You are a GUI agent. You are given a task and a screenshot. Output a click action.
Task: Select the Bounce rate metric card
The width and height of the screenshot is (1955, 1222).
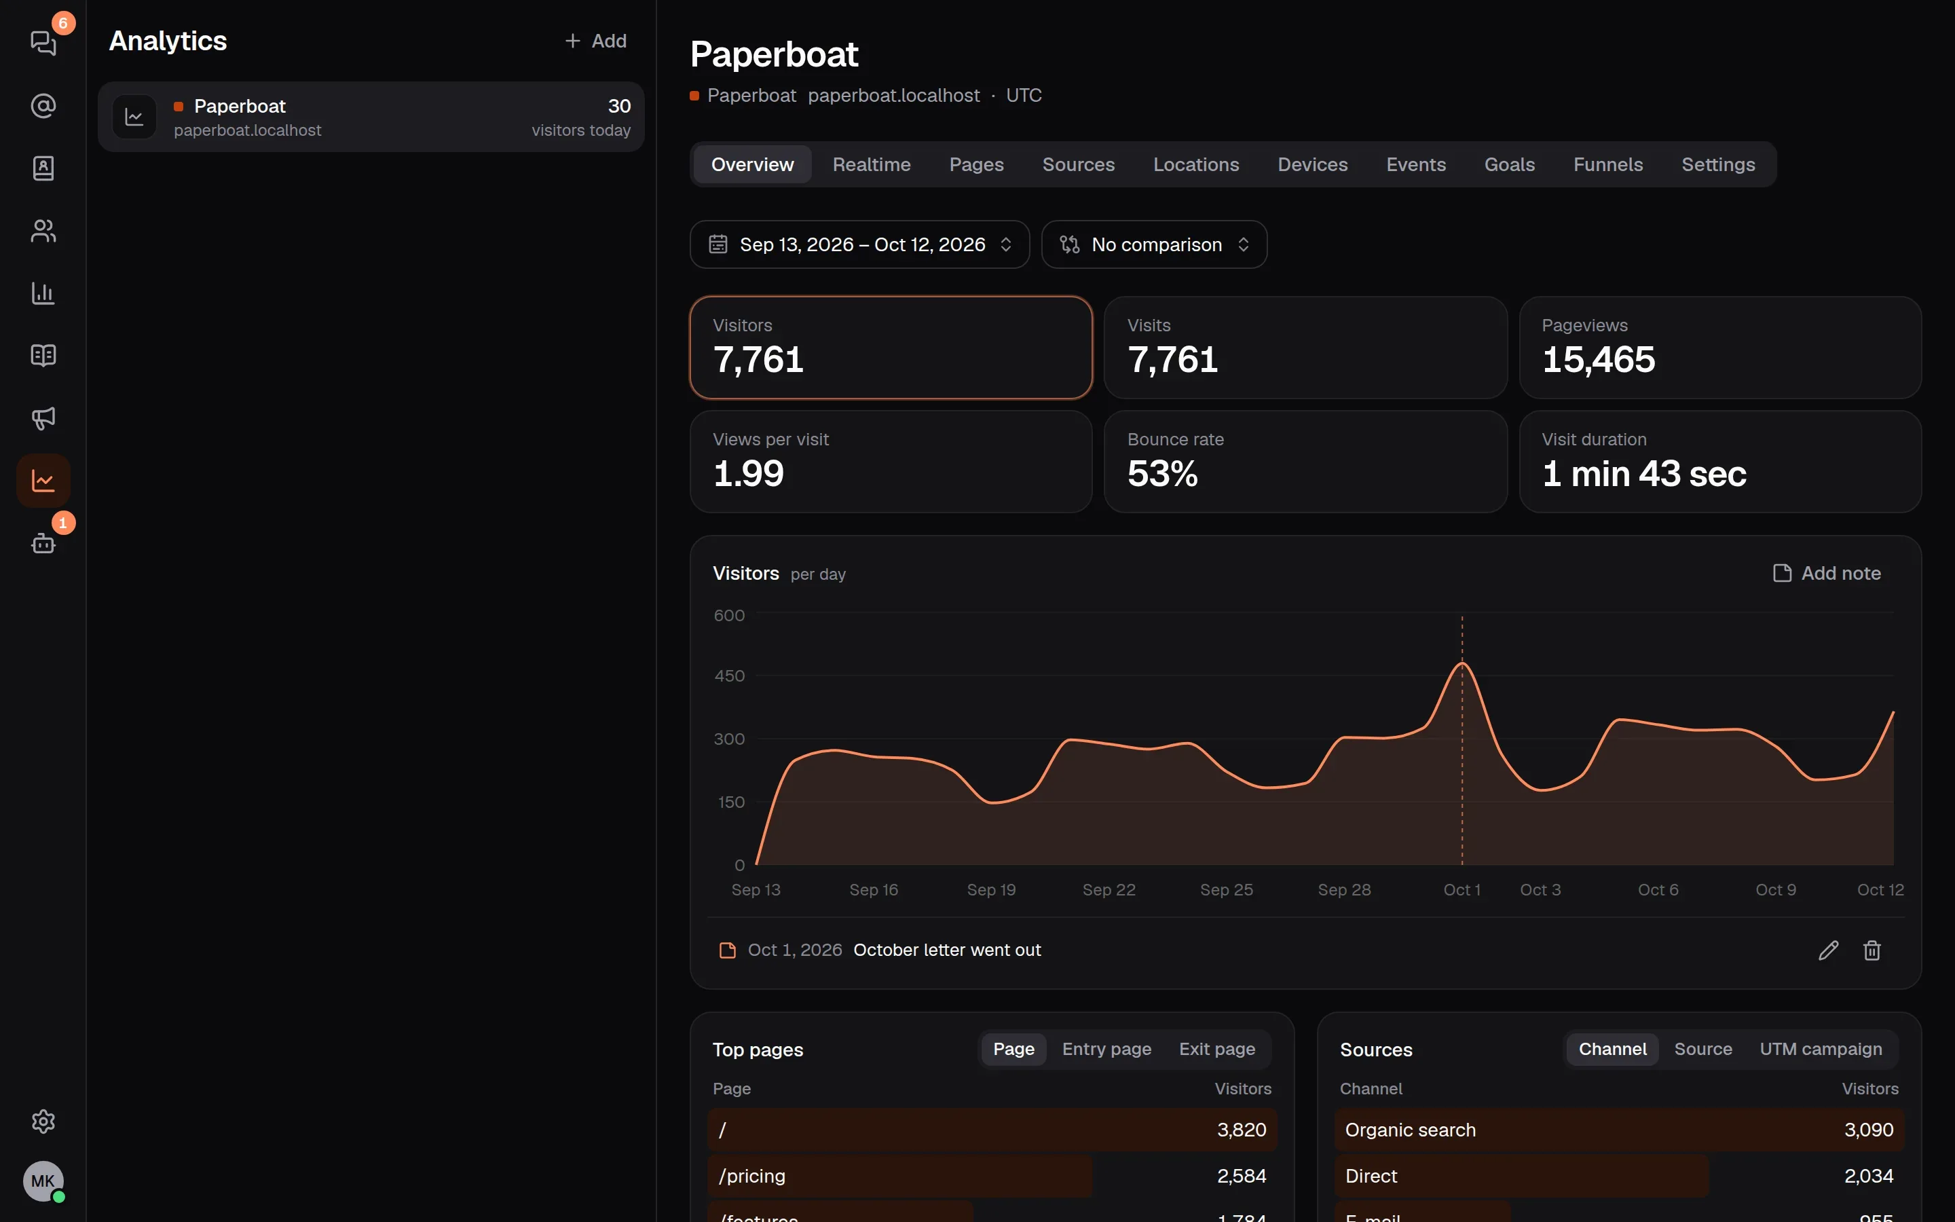pos(1305,462)
